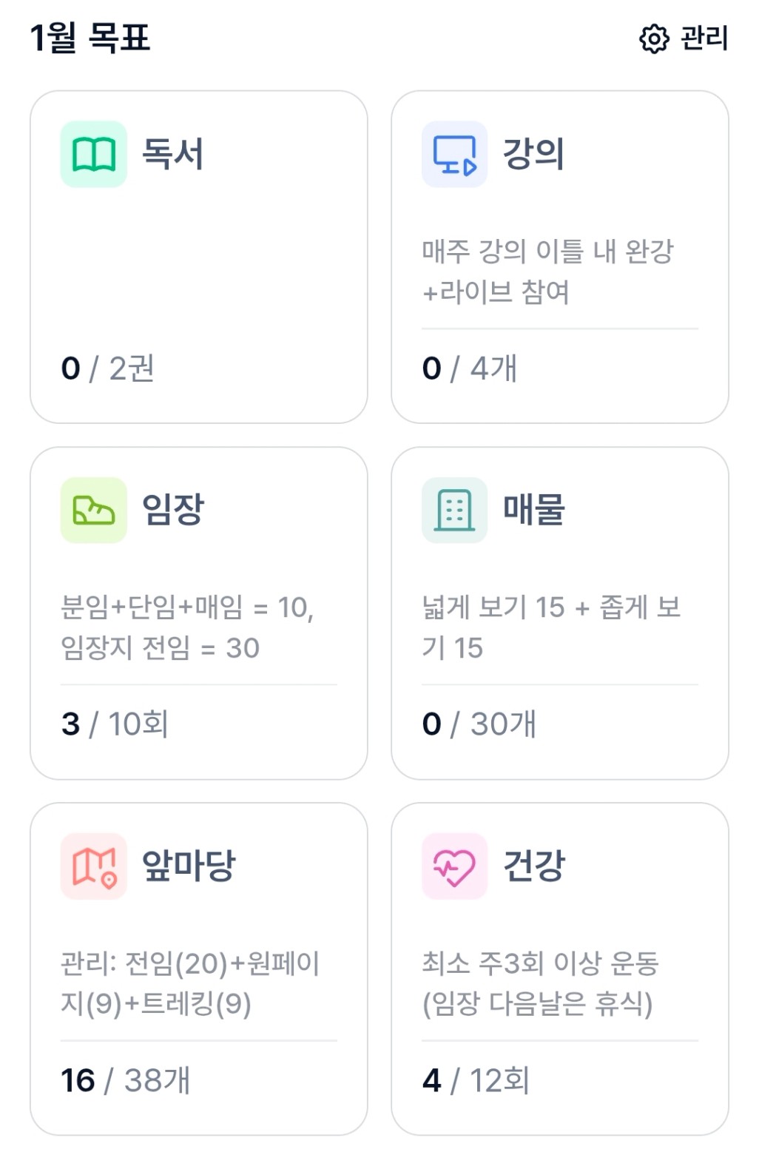The height and width of the screenshot is (1169, 759).
Task: Click the 1월 목표 heading
Action: tap(90, 38)
